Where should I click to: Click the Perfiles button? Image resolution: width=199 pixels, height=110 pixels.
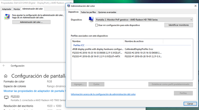point(183,93)
